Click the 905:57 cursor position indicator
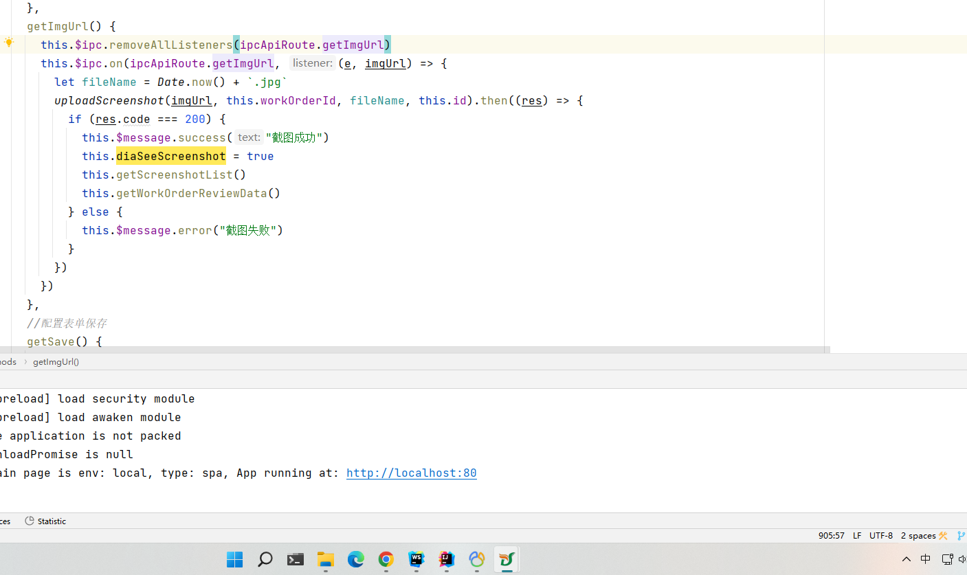 [832, 536]
